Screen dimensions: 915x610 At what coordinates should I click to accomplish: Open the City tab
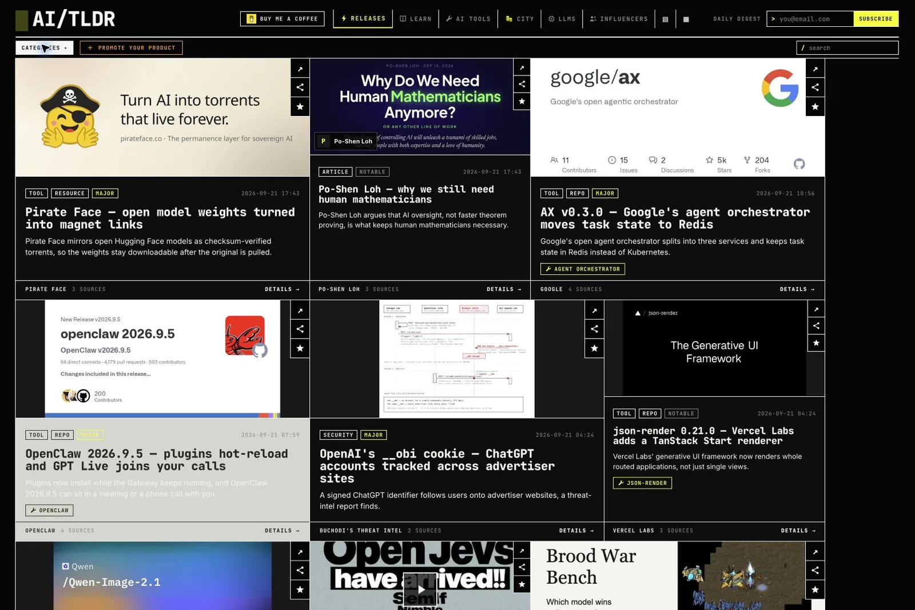tap(520, 19)
